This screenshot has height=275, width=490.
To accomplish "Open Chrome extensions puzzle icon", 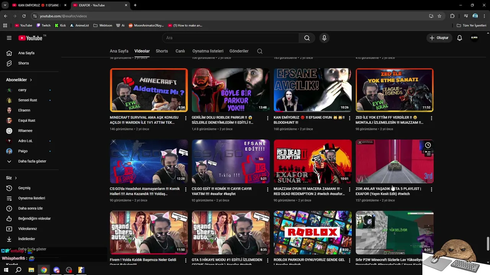I will tap(452, 16).
